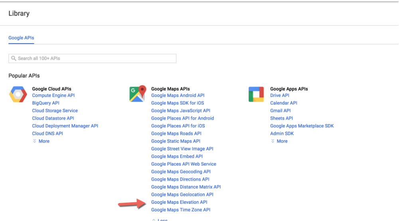Open Compute Engine API link
This screenshot has height=221, width=399.
click(53, 95)
